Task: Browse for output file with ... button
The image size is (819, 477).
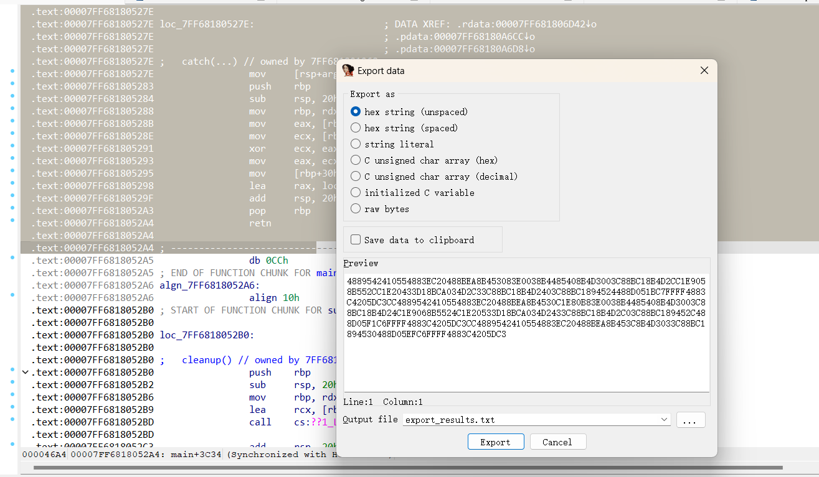Action: pos(691,420)
